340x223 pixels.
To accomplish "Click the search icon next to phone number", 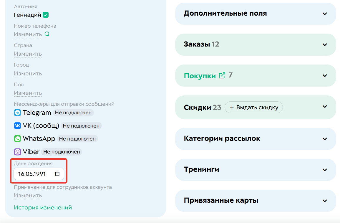I will tap(47, 34).
